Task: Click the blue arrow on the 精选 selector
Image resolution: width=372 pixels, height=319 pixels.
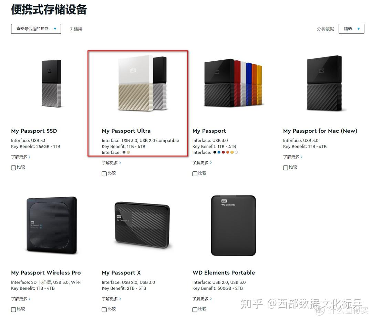Action: pyautogui.click(x=359, y=29)
